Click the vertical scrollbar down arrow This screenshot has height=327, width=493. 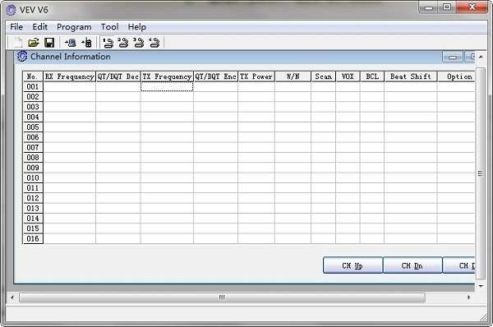click(481, 286)
